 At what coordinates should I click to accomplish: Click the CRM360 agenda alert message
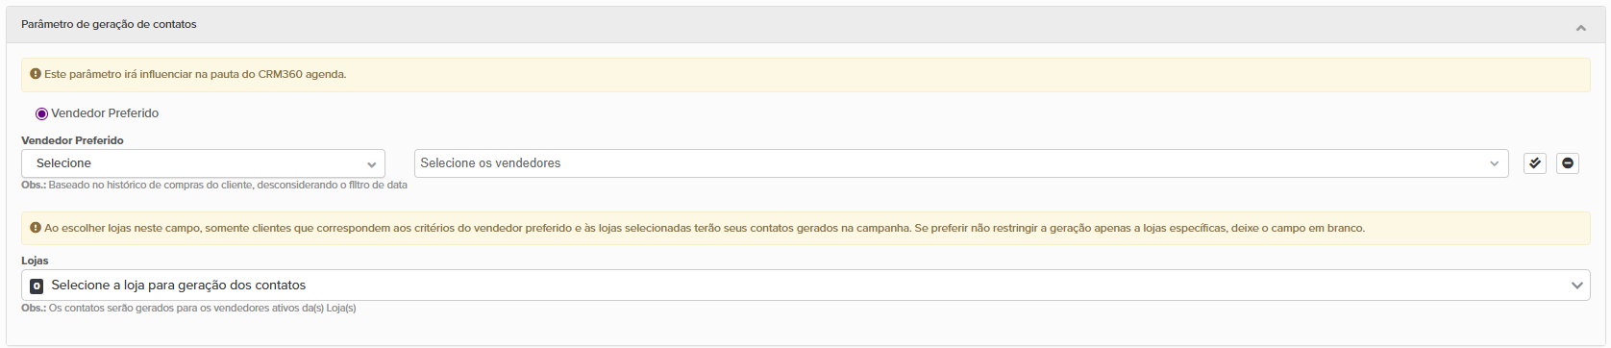195,74
